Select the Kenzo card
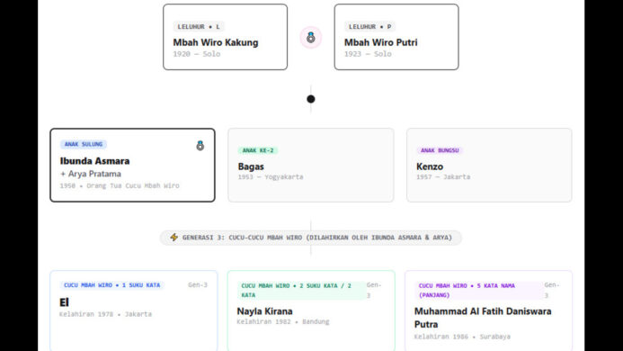Viewport: 623px width, 351px height. [489, 166]
